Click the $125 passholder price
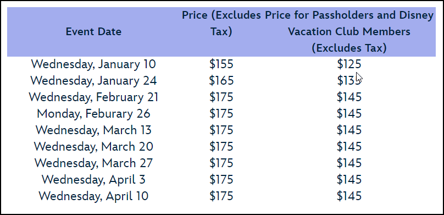The height and width of the screenshot is (215, 444). pyautogui.click(x=349, y=64)
